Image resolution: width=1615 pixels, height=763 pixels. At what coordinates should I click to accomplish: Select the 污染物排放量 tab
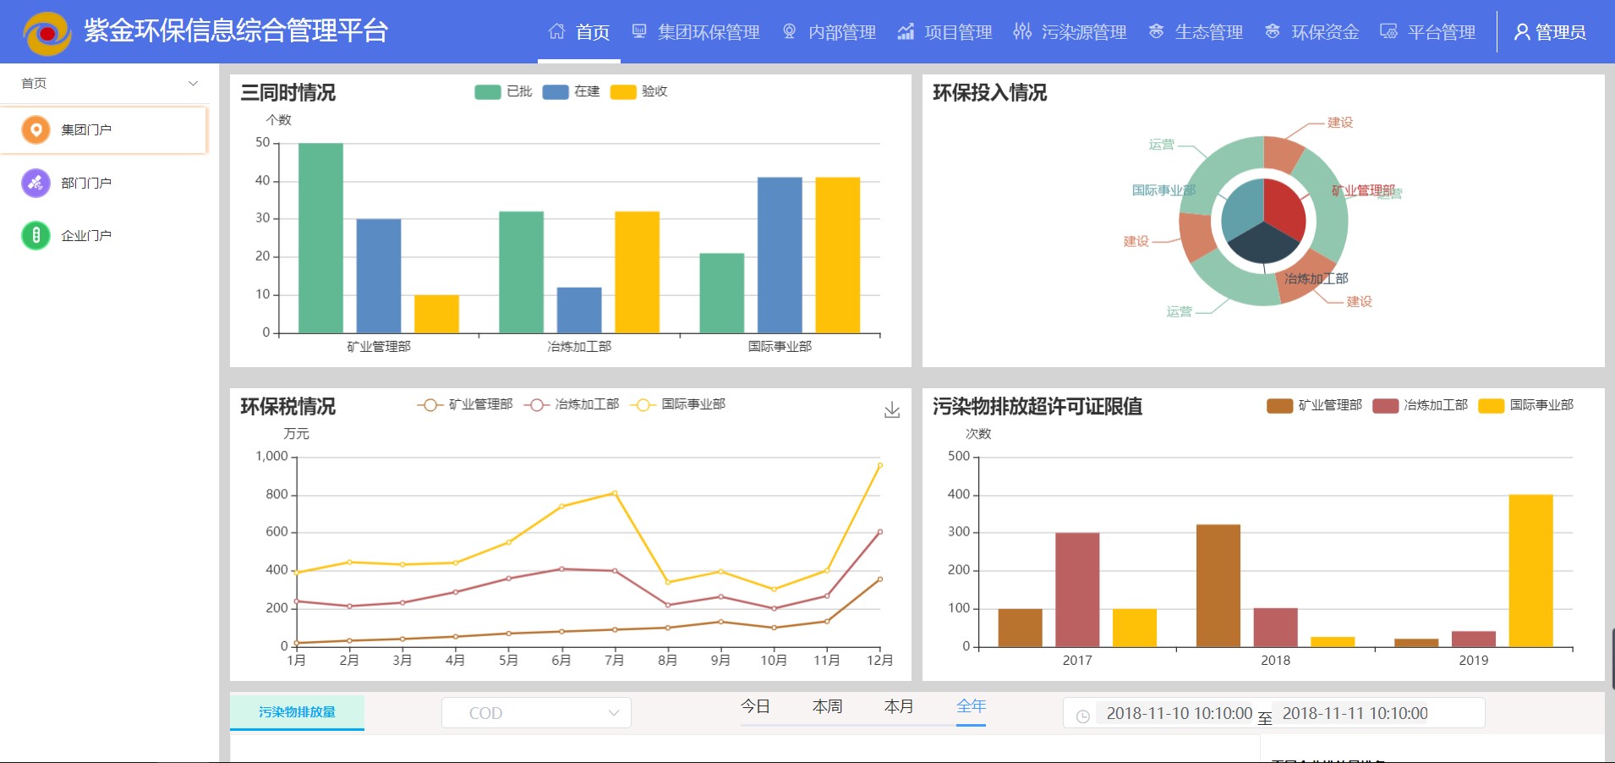click(x=297, y=712)
